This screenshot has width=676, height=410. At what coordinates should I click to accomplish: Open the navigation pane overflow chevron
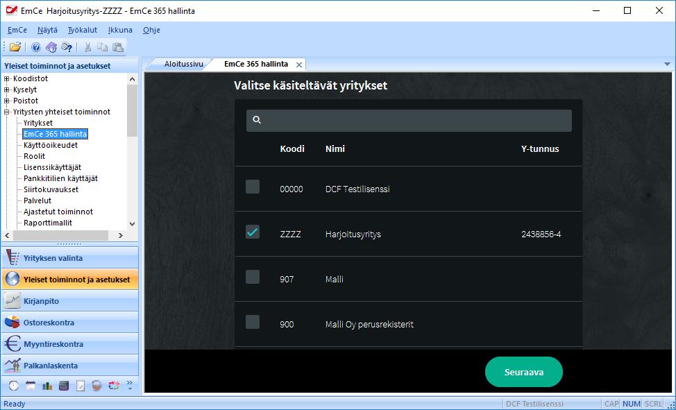pos(130,386)
